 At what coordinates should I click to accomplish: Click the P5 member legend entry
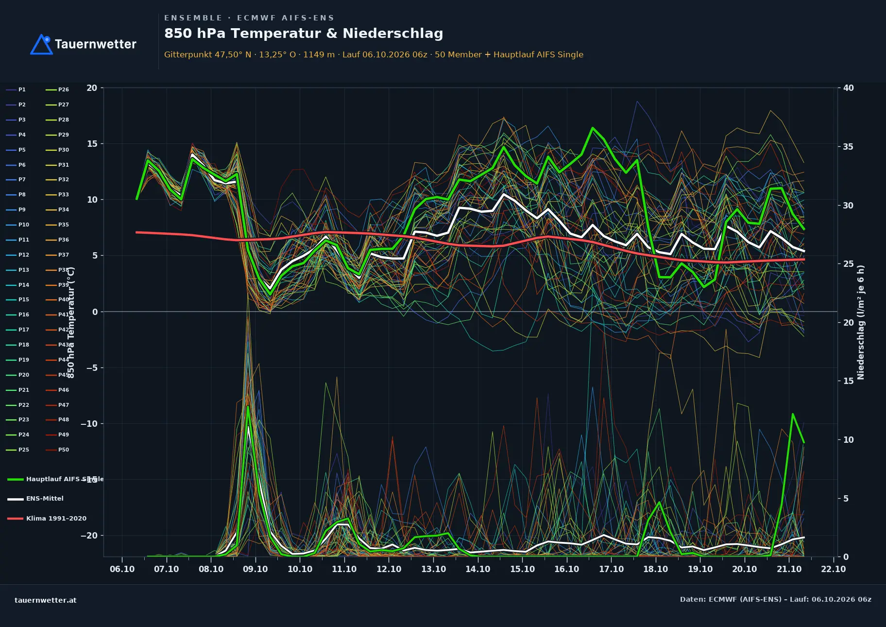click(16, 150)
